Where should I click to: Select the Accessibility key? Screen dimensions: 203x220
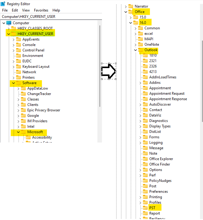[42, 137]
